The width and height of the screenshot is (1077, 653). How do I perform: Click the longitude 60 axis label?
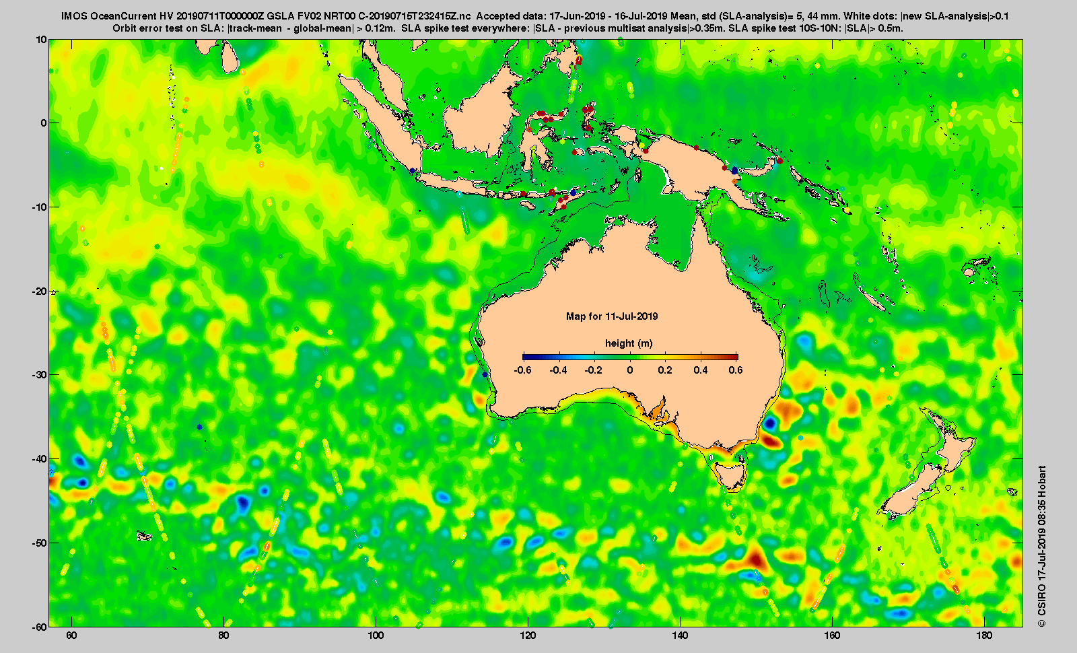coord(72,635)
